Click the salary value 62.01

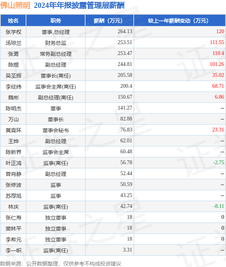[x=126, y=140]
